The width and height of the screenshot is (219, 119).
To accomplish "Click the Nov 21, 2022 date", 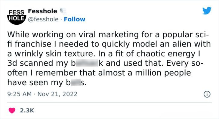I will click(57, 94).
